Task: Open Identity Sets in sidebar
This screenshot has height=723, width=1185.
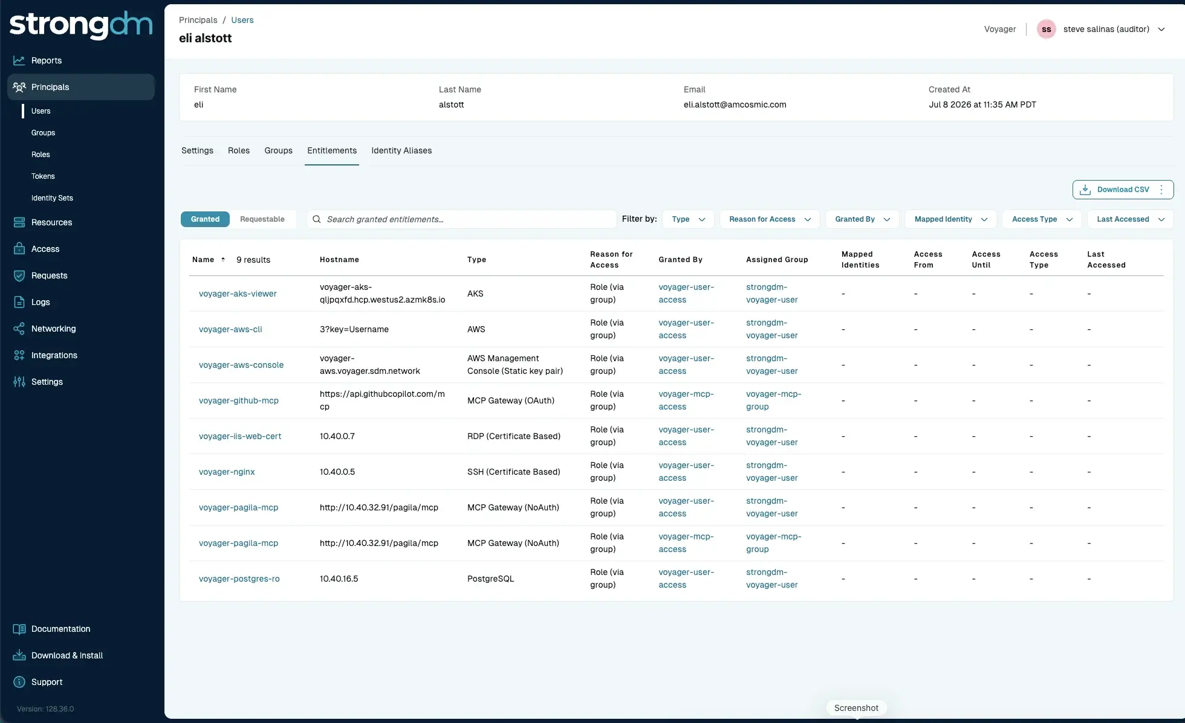Action: (x=52, y=198)
